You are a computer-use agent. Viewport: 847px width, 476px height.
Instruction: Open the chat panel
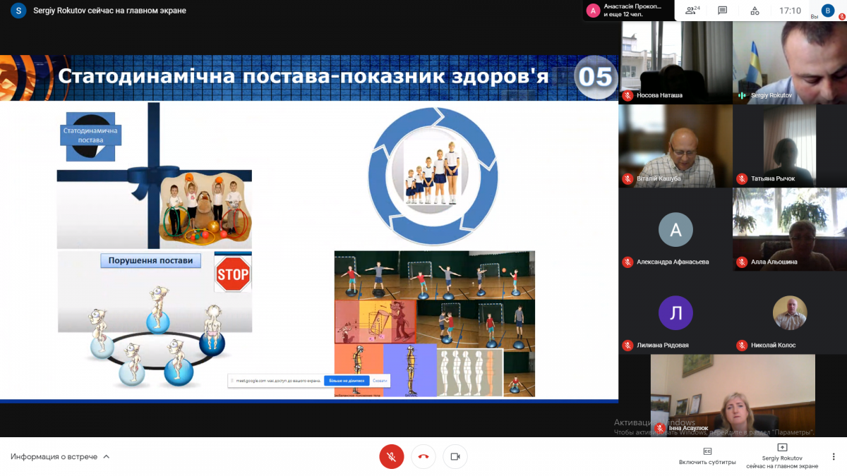coord(722,11)
